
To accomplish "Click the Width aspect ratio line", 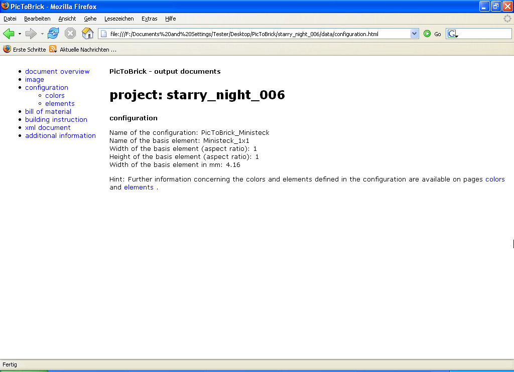I will click(x=183, y=149).
